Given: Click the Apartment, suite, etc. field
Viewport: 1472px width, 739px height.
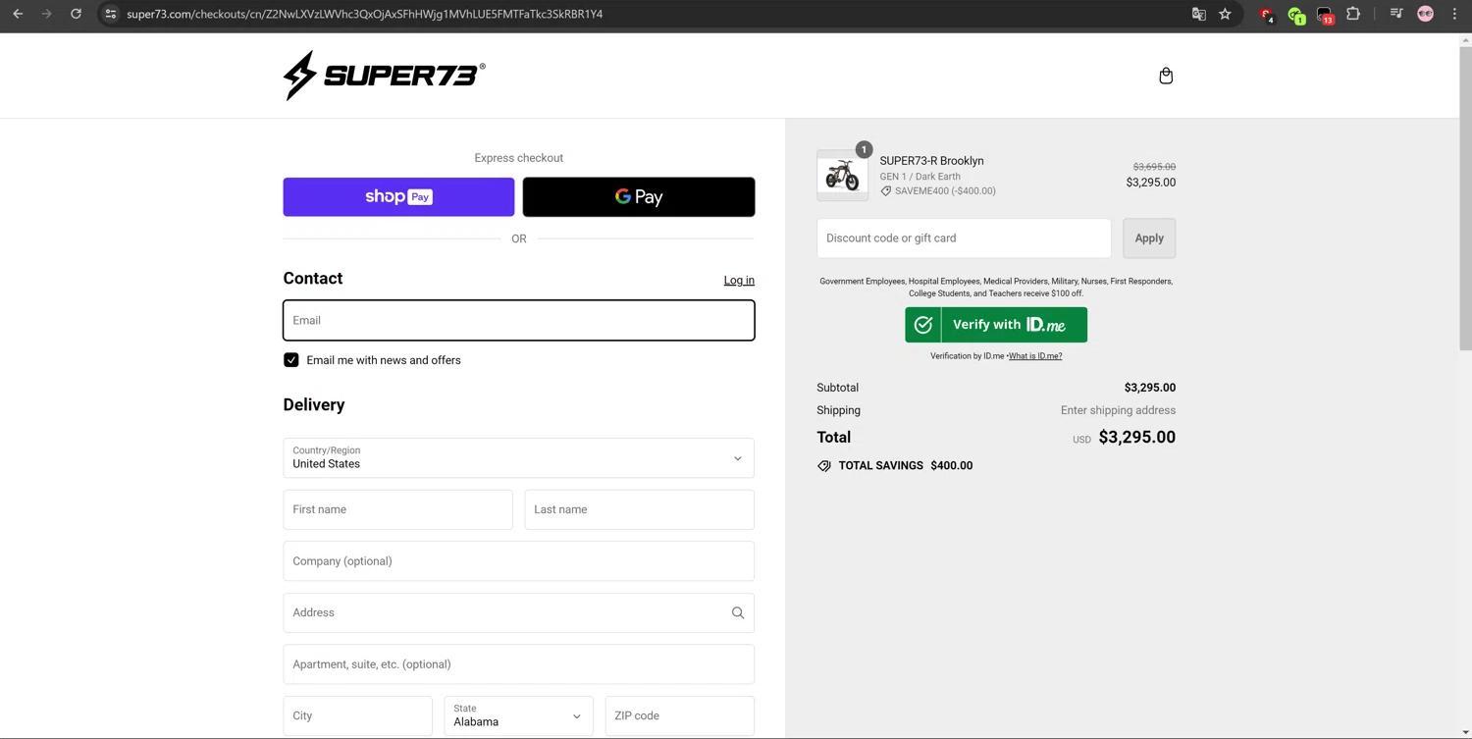Looking at the screenshot, I should click(518, 664).
